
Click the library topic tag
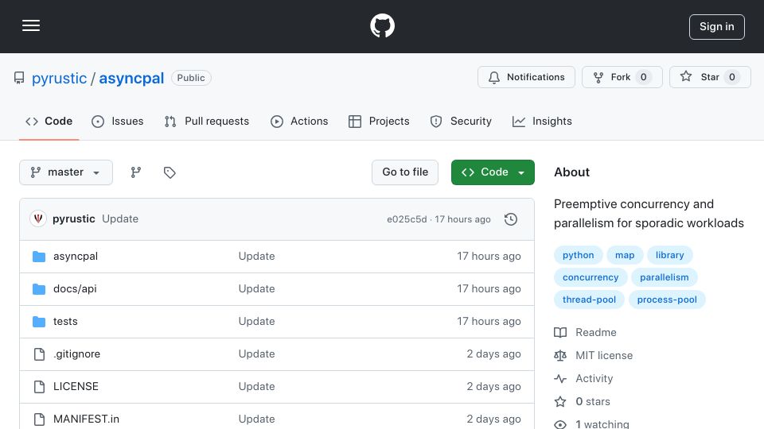pos(669,255)
